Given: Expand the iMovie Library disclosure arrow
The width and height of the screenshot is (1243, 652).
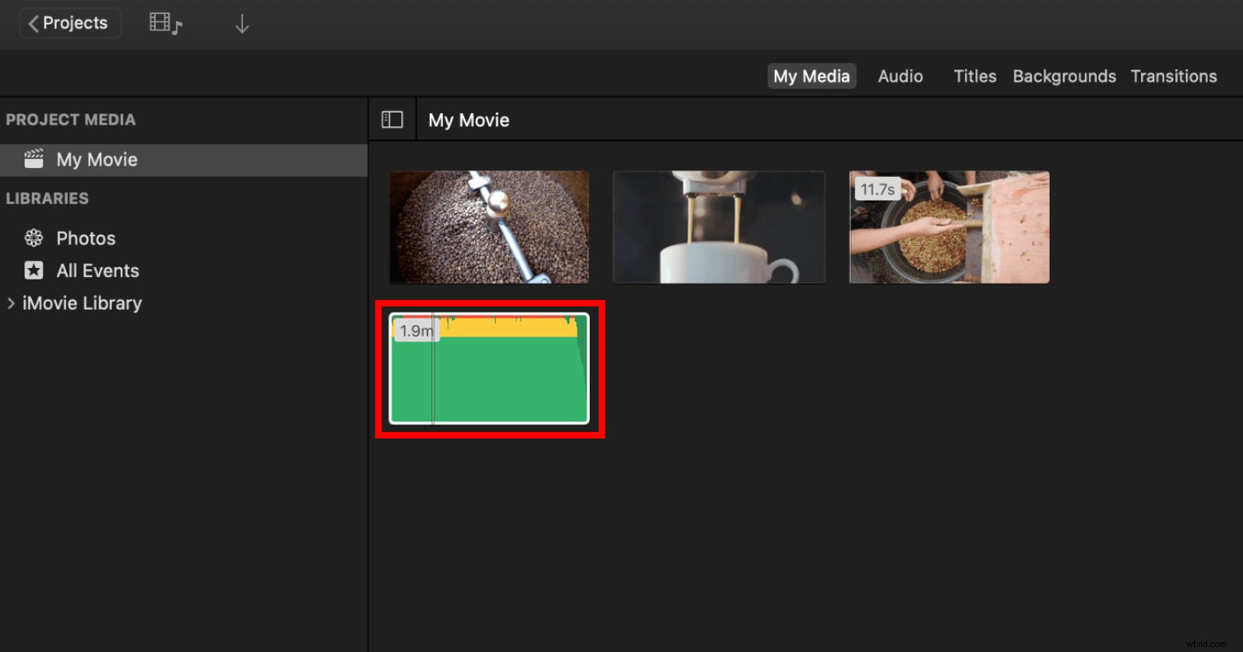Looking at the screenshot, I should pos(11,302).
